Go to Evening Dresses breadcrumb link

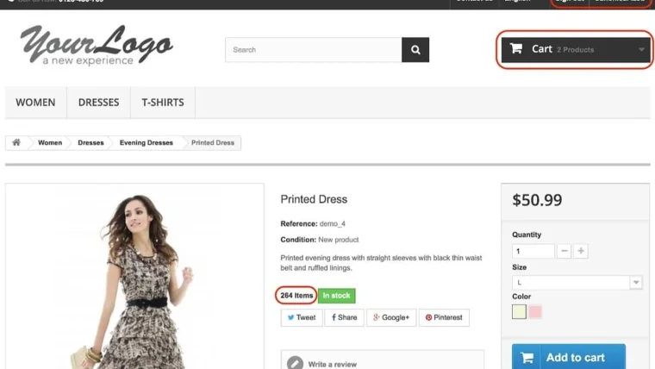pos(147,143)
